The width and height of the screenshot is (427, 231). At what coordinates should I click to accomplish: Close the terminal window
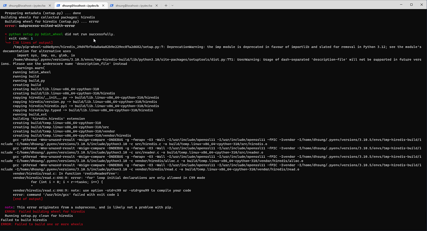[x=421, y=4]
